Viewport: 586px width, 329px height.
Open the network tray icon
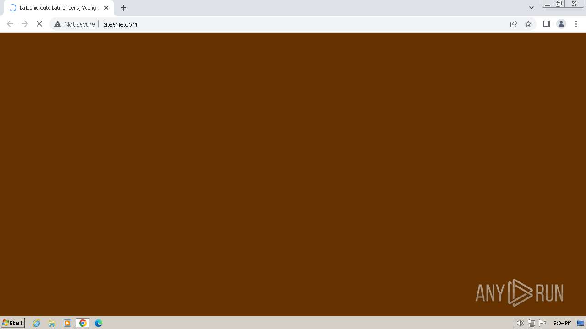[532, 323]
